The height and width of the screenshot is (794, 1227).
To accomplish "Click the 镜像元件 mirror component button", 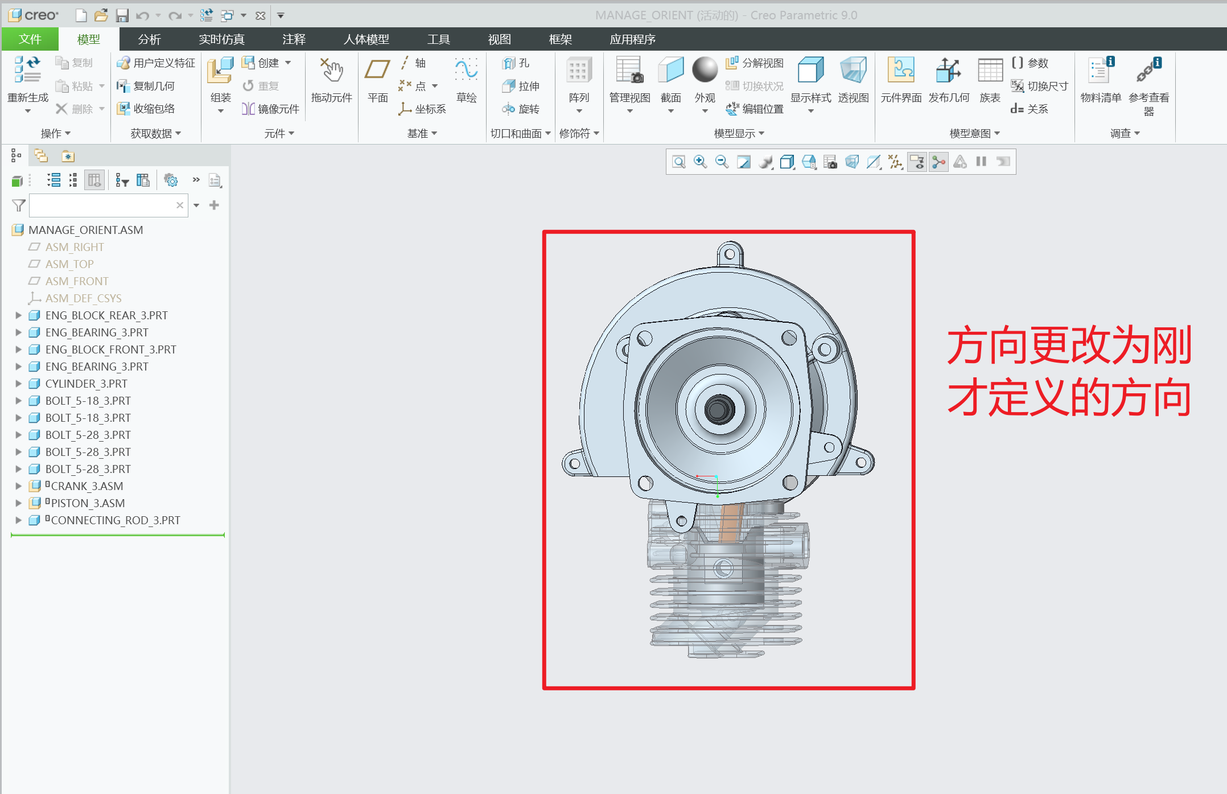I will (271, 109).
